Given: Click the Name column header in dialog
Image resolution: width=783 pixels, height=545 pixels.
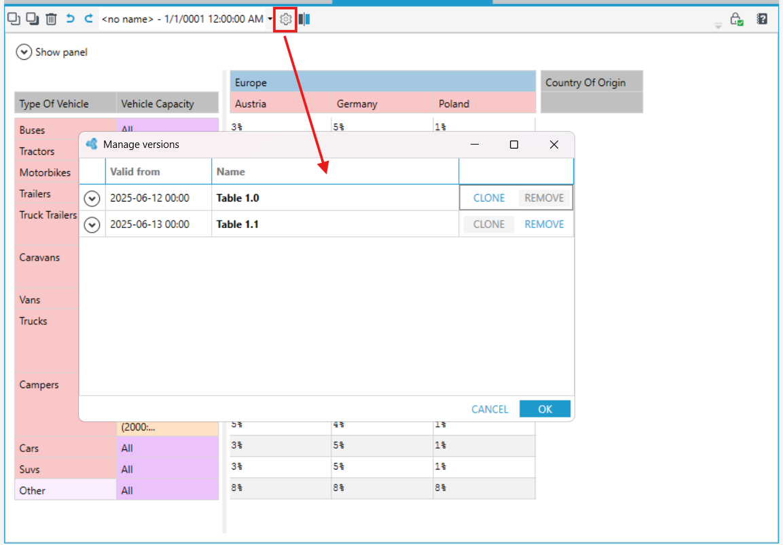Looking at the screenshot, I should coord(335,172).
